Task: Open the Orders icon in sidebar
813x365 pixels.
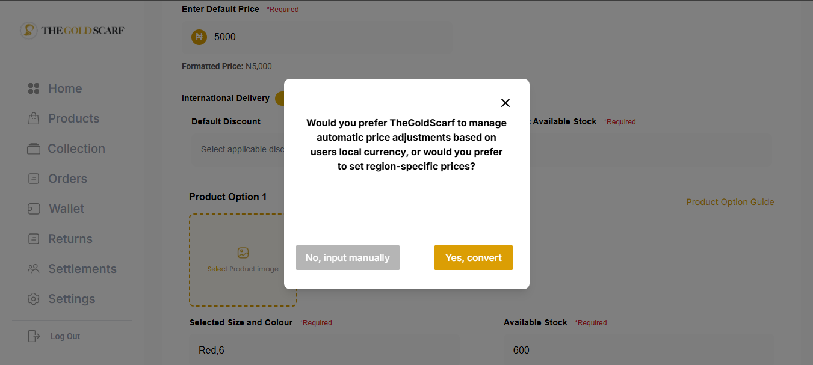Action: 34,179
